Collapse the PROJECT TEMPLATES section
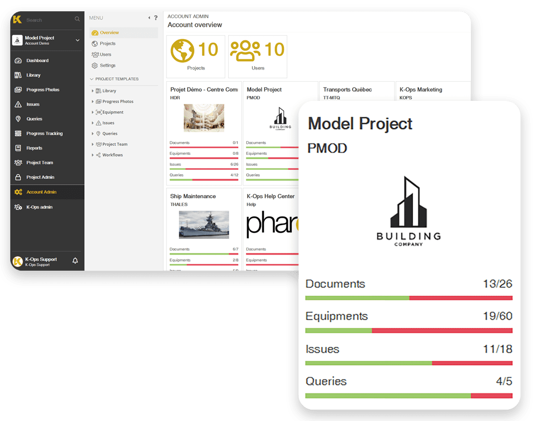Screen dimensions: 537x421 pos(92,79)
